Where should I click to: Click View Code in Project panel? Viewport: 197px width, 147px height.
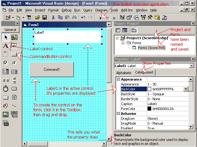(118, 30)
